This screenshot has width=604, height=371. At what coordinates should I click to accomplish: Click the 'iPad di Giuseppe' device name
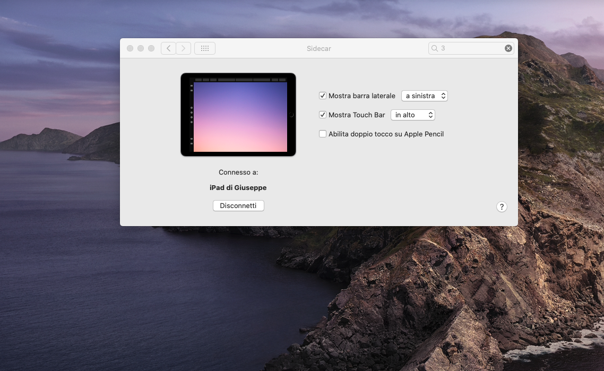tap(238, 187)
